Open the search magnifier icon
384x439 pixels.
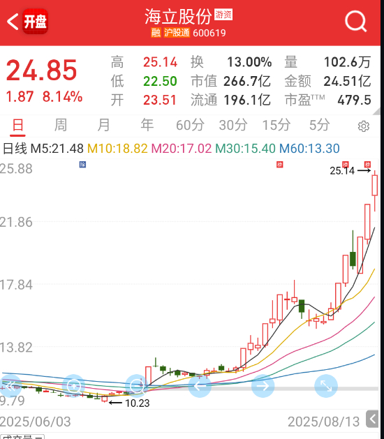coord(355,22)
